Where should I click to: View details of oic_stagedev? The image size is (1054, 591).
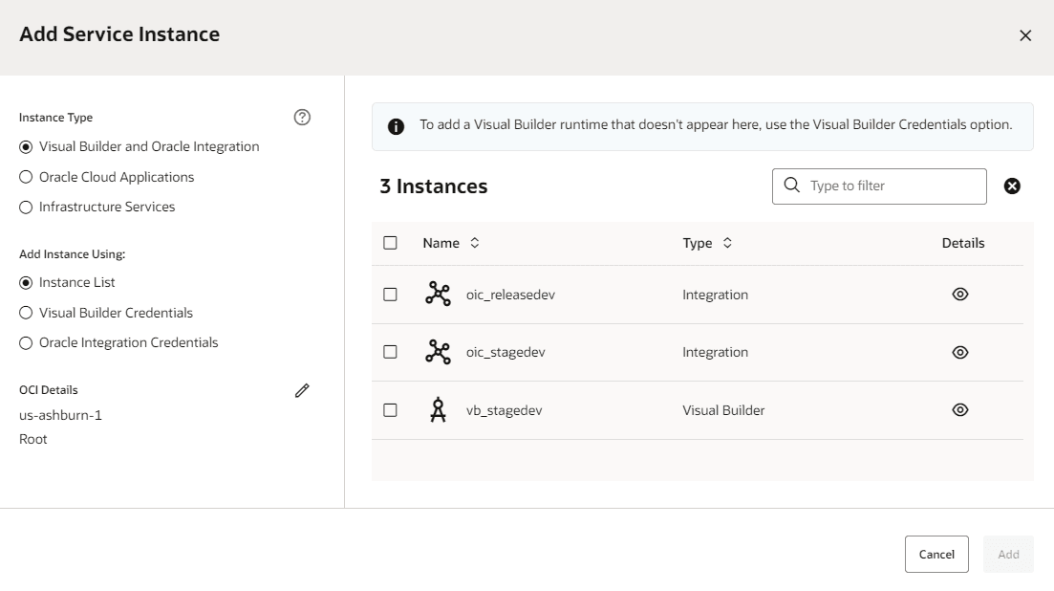(x=960, y=352)
